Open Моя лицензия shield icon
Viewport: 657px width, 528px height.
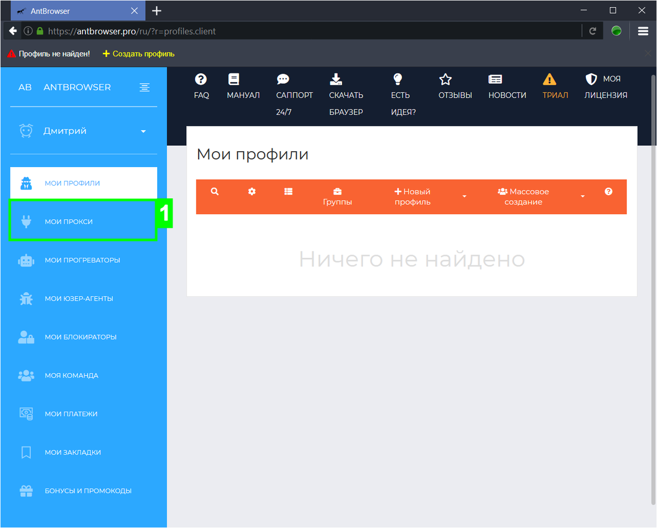[591, 79]
